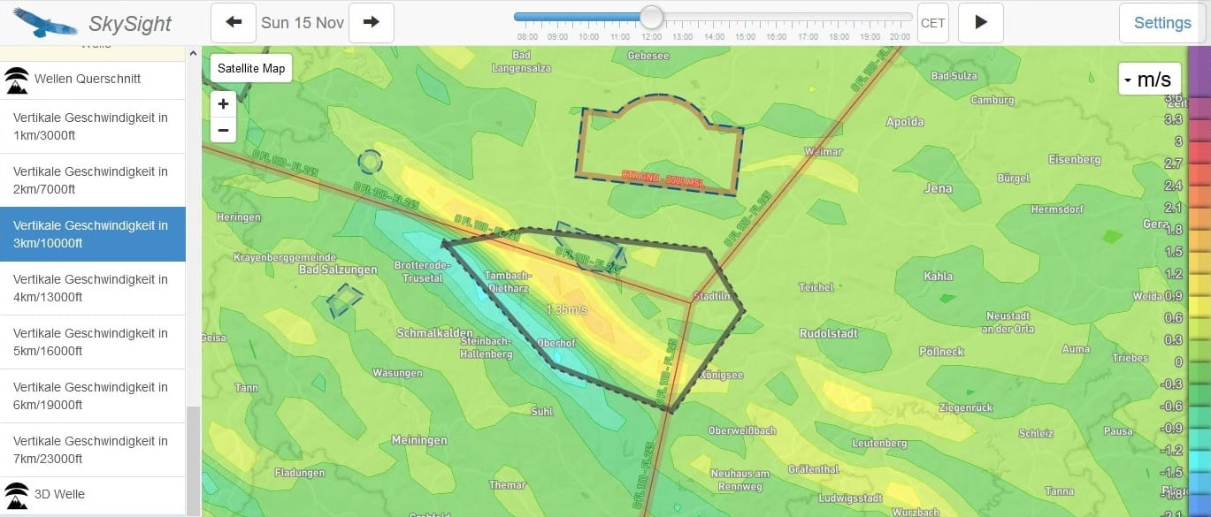The width and height of the screenshot is (1211, 517).
Task: Select Vertikale Geschwindigkeit in 2km/7000ft
Action: pos(92,180)
